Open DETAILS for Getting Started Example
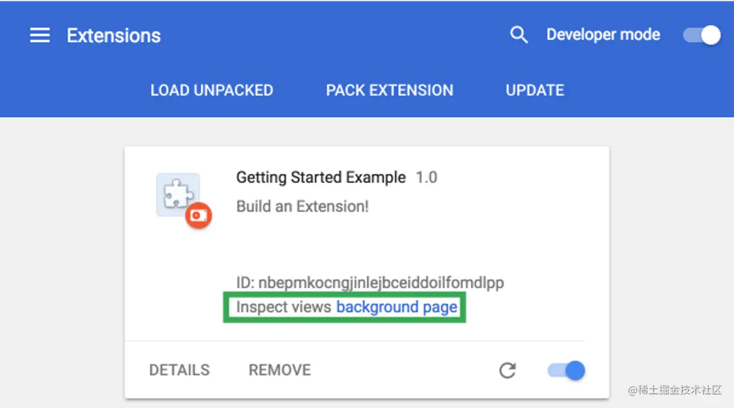This screenshot has height=408, width=734. [x=179, y=370]
